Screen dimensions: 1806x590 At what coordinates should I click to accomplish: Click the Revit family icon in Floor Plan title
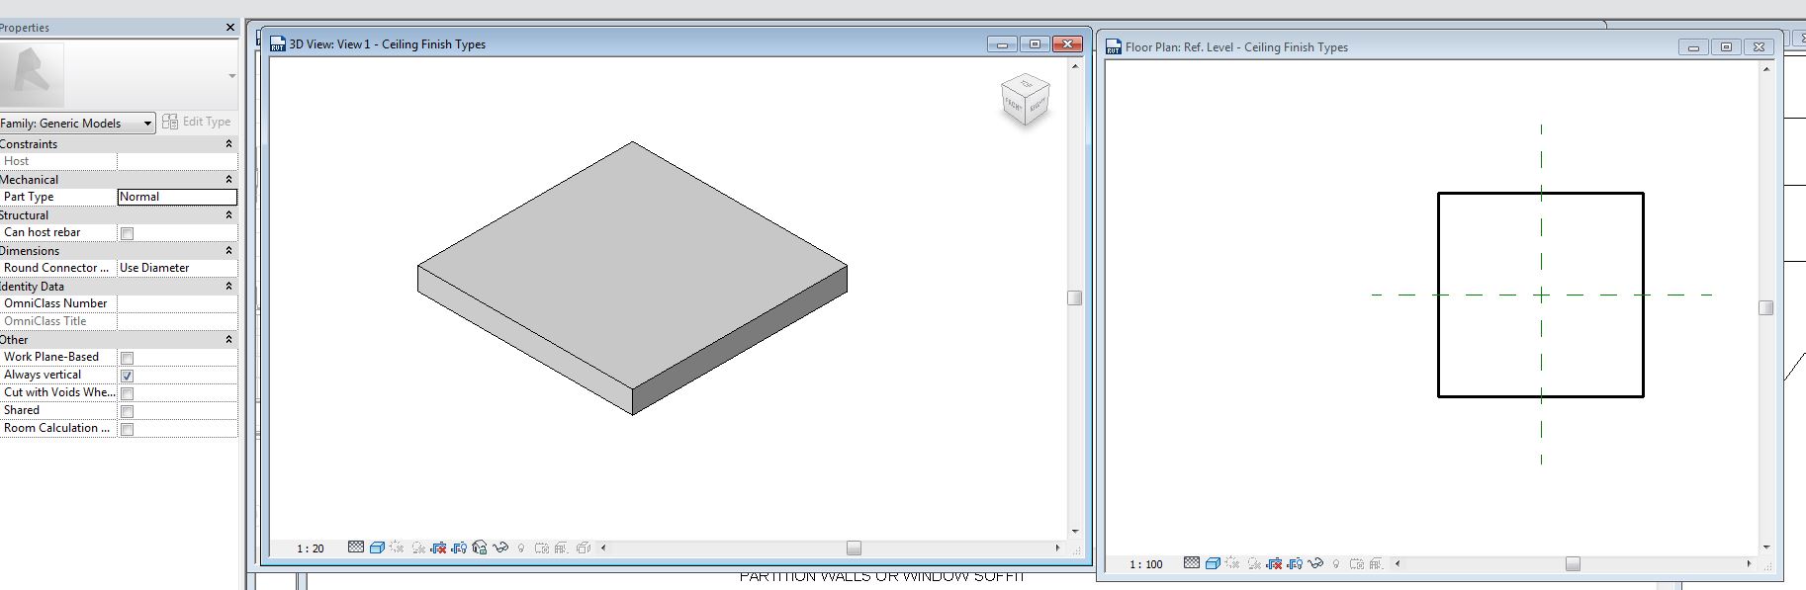(1115, 46)
